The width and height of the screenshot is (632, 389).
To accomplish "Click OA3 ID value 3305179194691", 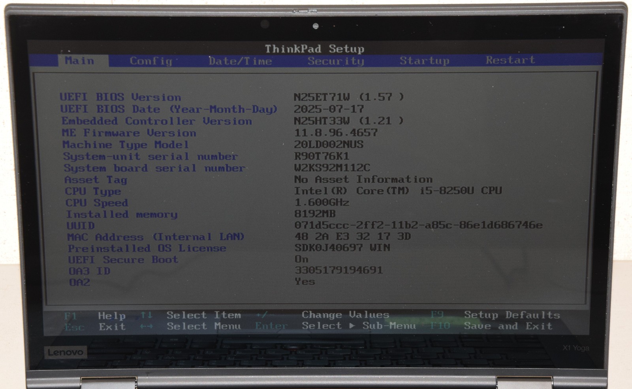I will click(x=339, y=271).
